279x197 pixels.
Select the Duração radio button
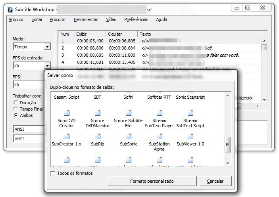(x=15, y=103)
